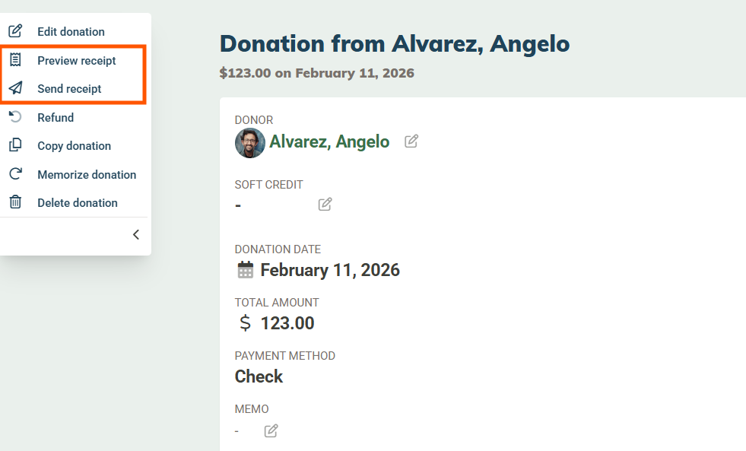Click the Delete donation menu label
The width and height of the screenshot is (746, 451).
point(78,203)
